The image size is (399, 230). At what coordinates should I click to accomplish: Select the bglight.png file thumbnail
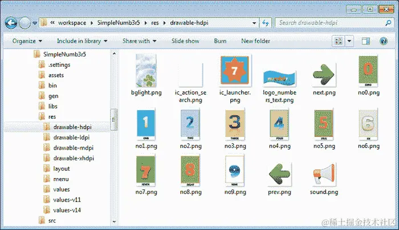[146, 71]
